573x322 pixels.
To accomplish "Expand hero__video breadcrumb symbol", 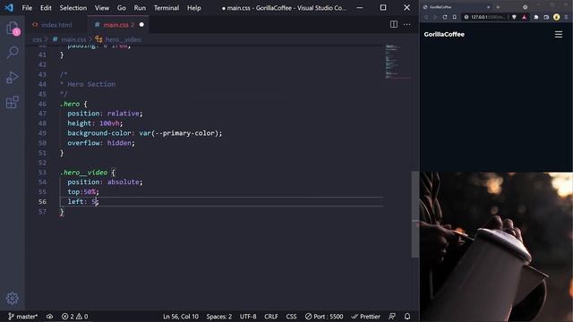I will (x=123, y=39).
